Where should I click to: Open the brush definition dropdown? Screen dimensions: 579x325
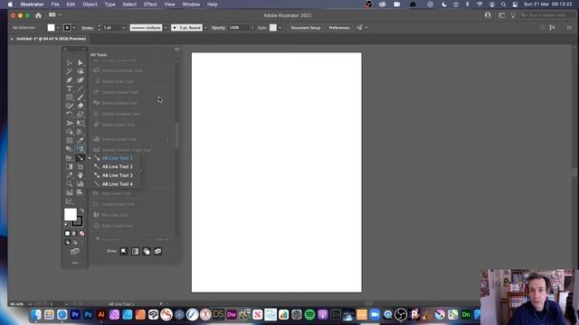(205, 28)
